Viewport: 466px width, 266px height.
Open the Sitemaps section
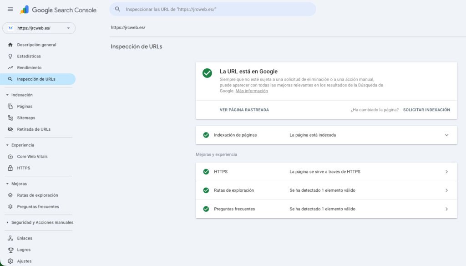(x=28, y=118)
